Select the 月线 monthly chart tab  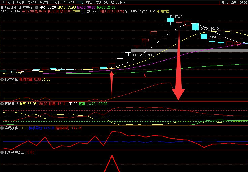coord(98,2)
